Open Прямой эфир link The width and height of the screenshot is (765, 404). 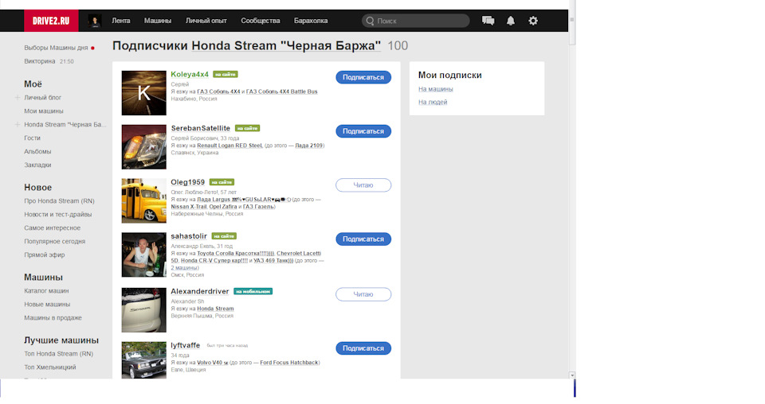45,255
